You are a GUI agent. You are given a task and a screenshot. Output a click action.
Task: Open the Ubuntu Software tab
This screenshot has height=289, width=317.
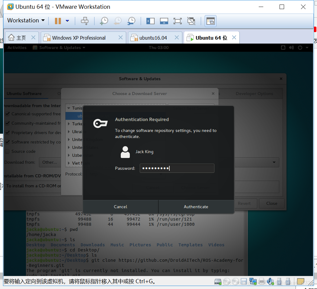tap(24, 94)
